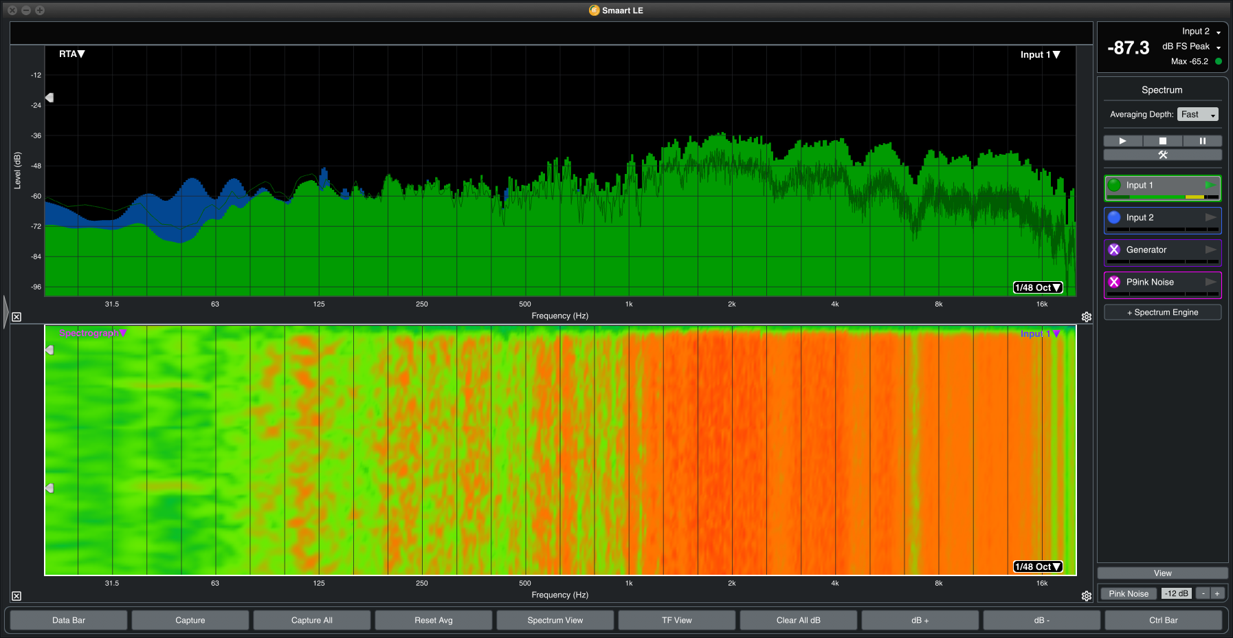Select the Input 2 engine row
The image size is (1233, 638).
pos(1163,221)
